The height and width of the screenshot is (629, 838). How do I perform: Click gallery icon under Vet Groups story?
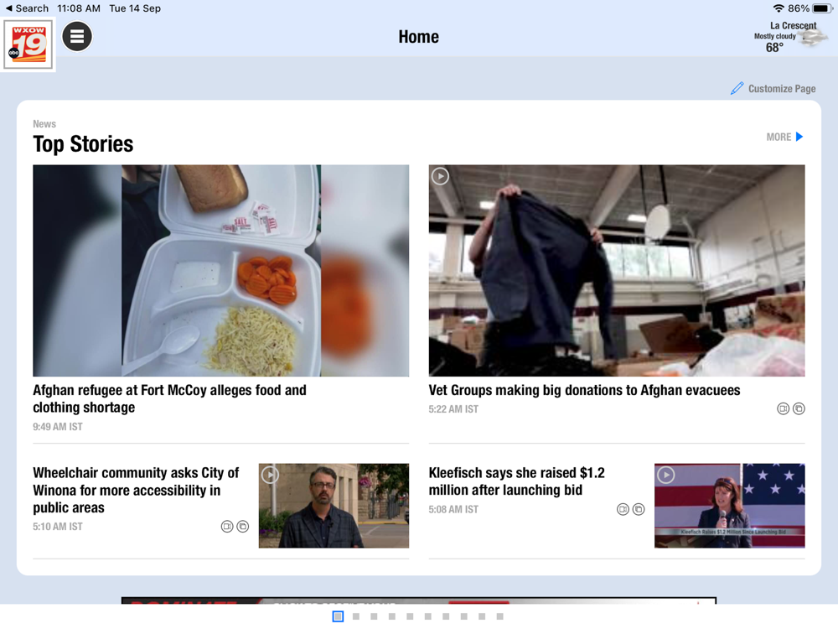799,408
